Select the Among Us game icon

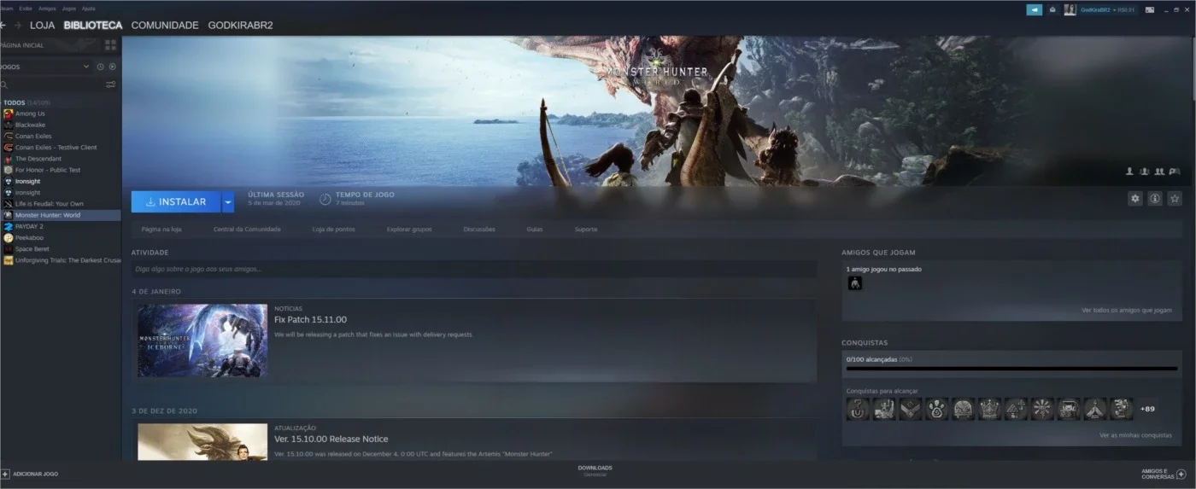pos(8,114)
